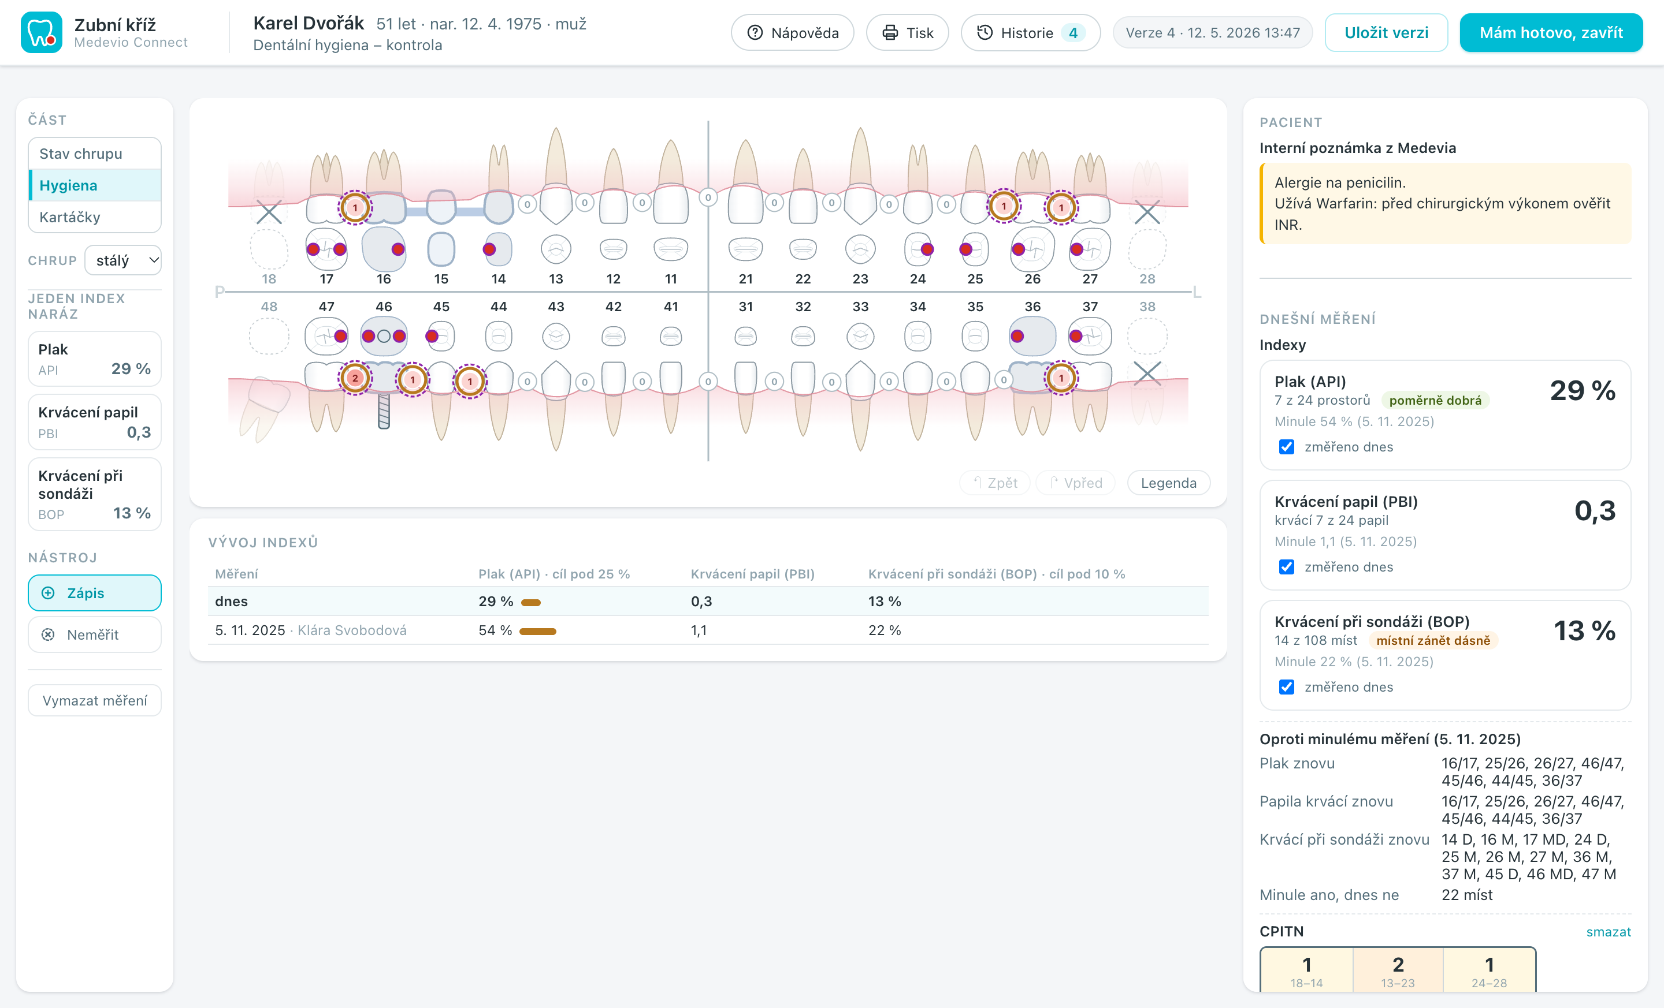The image size is (1664, 1008).
Task: Click the Zubní kříž tooth logo
Action: pos(41,32)
